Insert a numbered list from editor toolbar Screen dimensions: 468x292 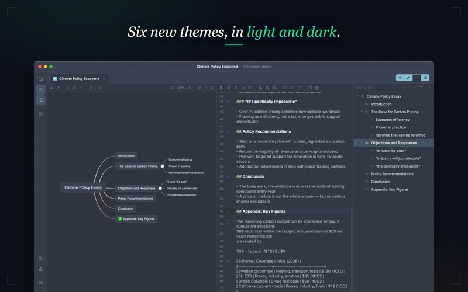292,88
